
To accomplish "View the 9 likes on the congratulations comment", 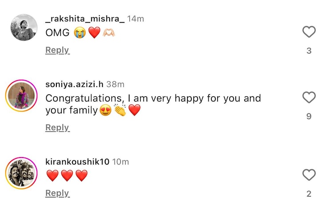I will 309,116.
